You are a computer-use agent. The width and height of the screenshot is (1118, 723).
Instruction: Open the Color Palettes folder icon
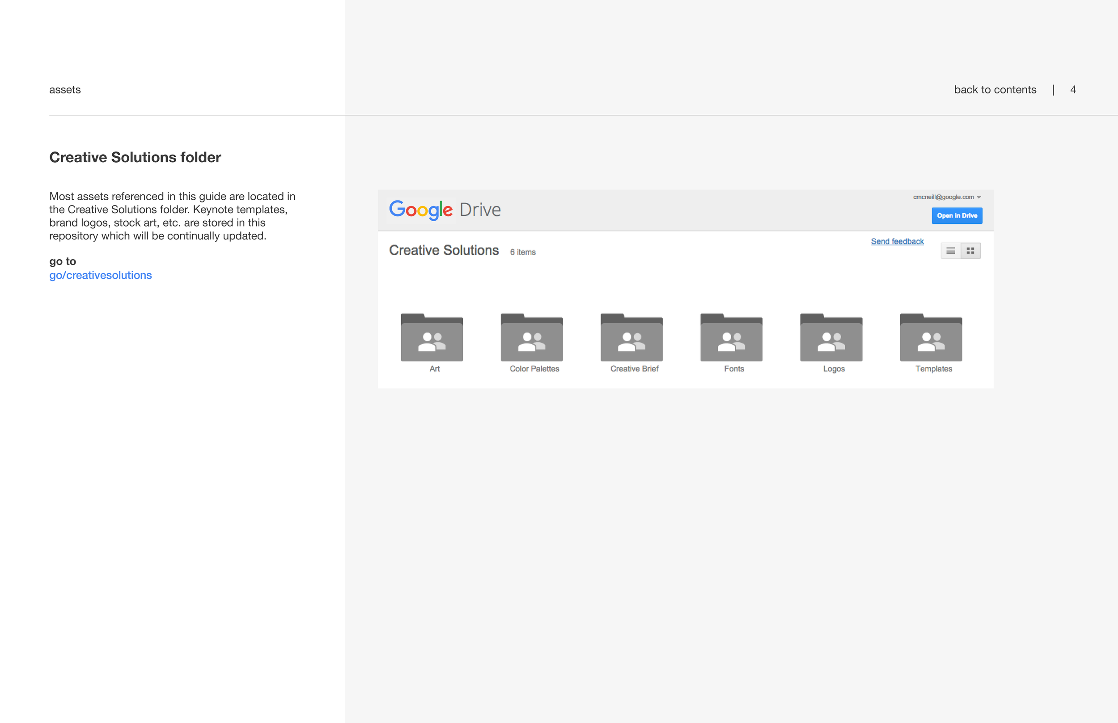tap(531, 337)
